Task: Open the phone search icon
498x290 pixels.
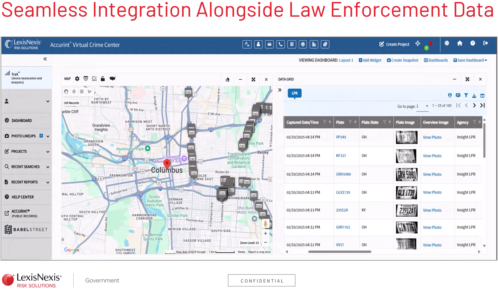Action: 281,45
